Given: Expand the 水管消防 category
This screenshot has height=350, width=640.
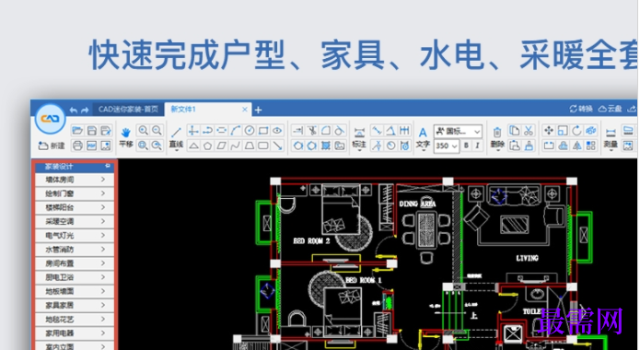Looking at the screenshot, I should [75, 249].
